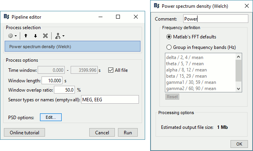Click the Window overlap ratio field
The width and height of the screenshot is (253, 151).
[64, 90]
